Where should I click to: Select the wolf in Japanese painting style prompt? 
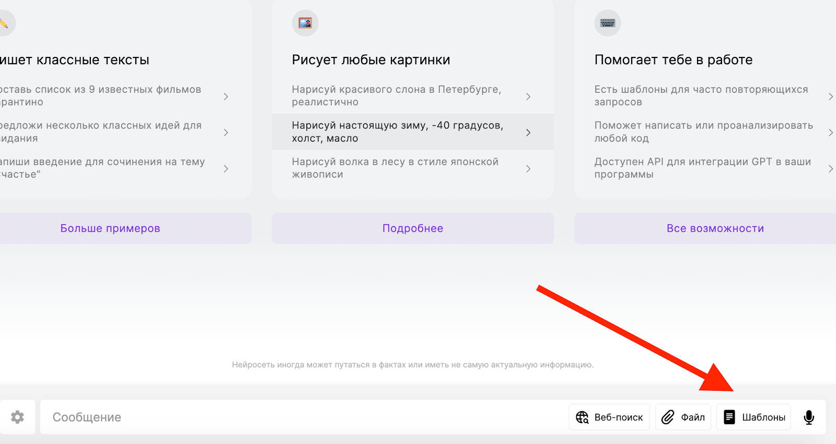[x=396, y=168]
